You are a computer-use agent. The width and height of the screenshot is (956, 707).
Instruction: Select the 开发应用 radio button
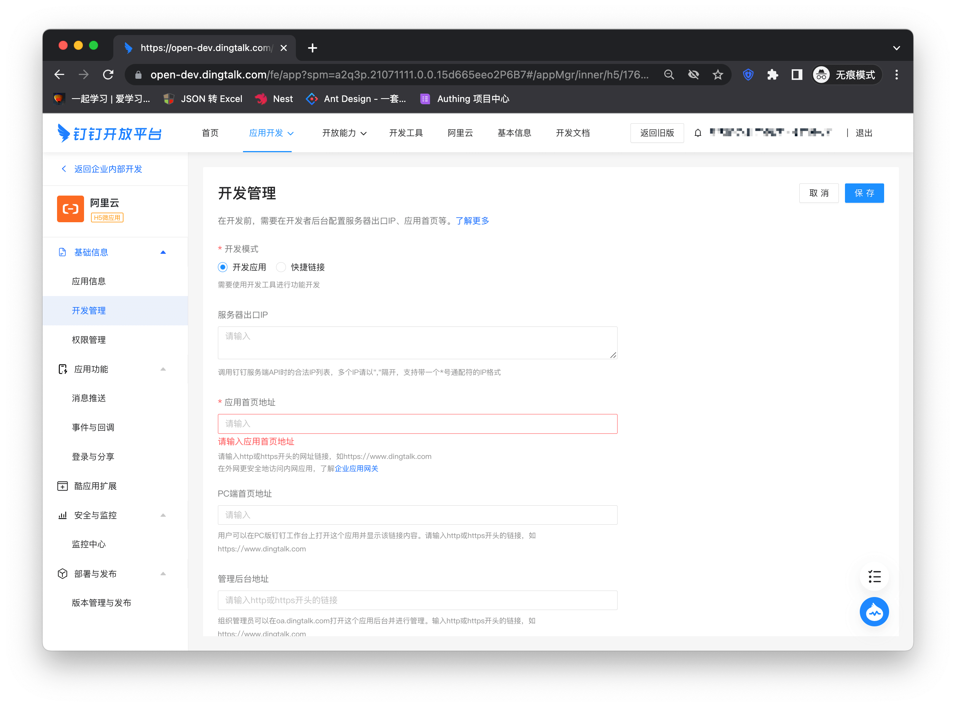click(222, 267)
